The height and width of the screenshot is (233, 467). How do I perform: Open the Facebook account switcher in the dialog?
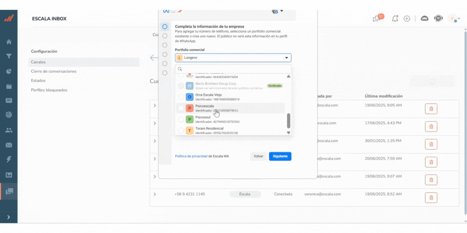click(277, 11)
